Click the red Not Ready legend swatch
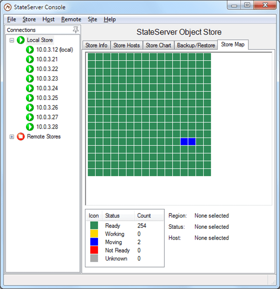 pyautogui.click(x=94, y=250)
